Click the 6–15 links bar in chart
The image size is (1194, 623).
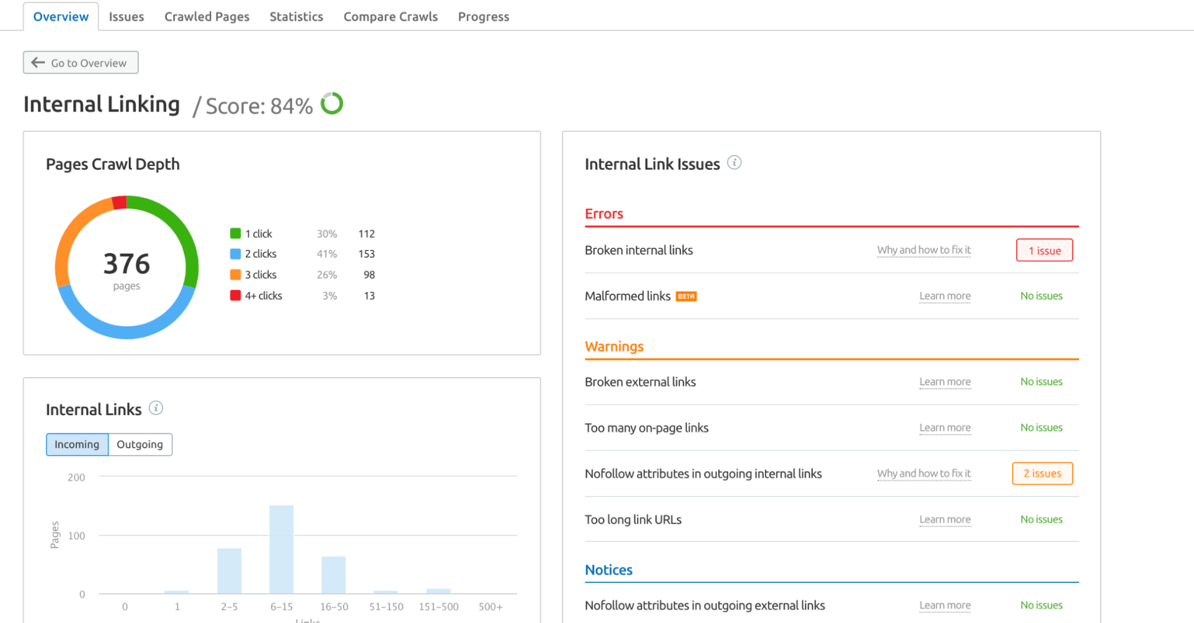click(281, 549)
